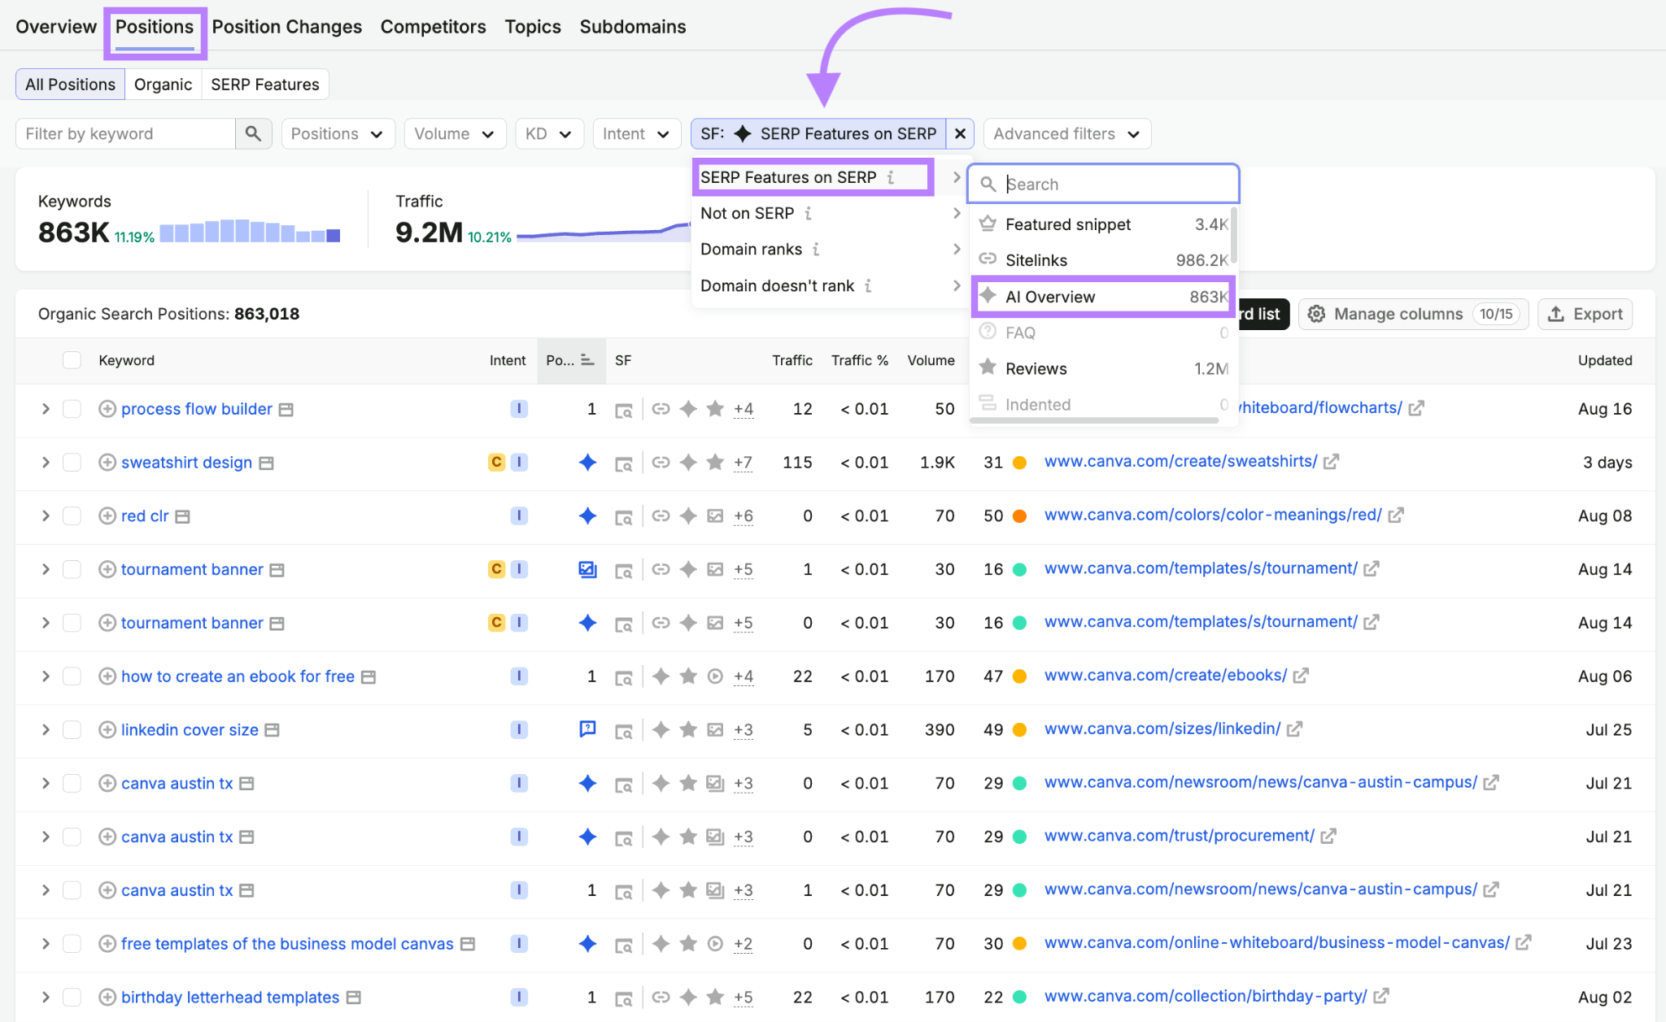Viewport: 1666px width, 1022px height.
Task: Check the 'how to create an ebook for free' checkbox
Action: pyautogui.click(x=72, y=676)
